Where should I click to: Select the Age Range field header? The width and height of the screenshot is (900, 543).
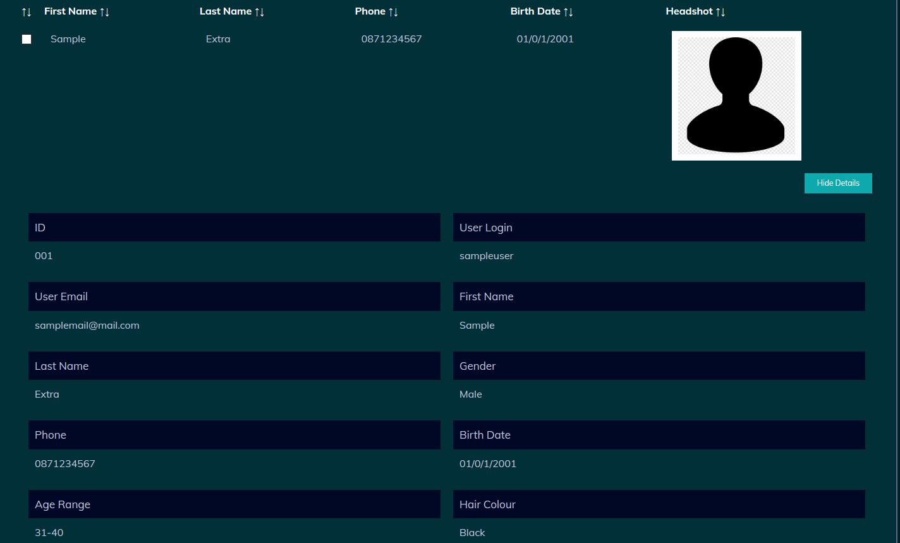[234, 504]
